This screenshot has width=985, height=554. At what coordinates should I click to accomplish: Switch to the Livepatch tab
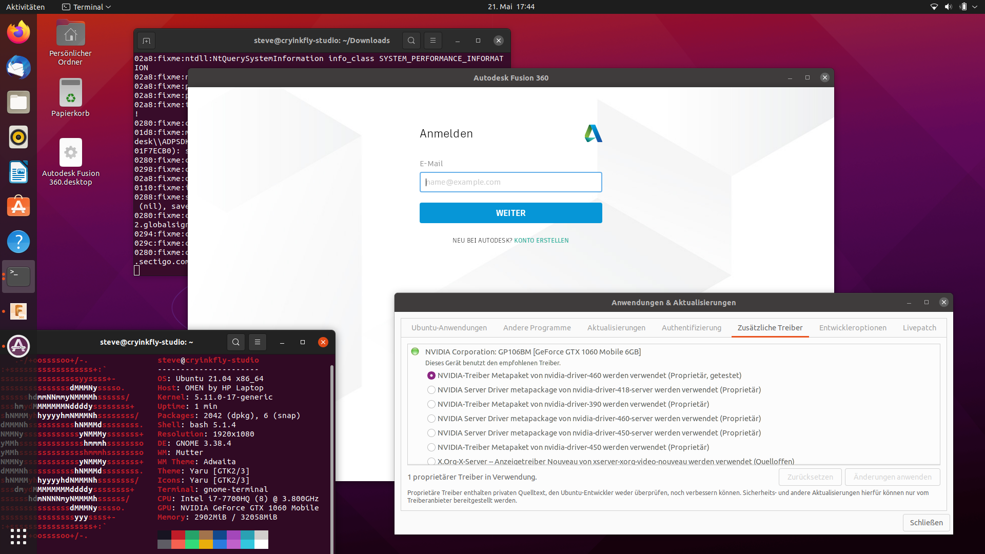pos(919,327)
